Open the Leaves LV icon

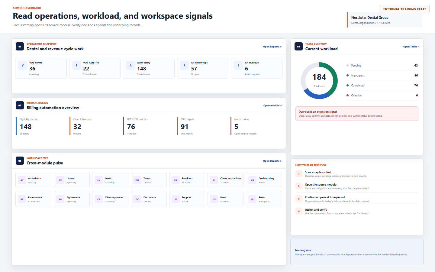click(60, 180)
